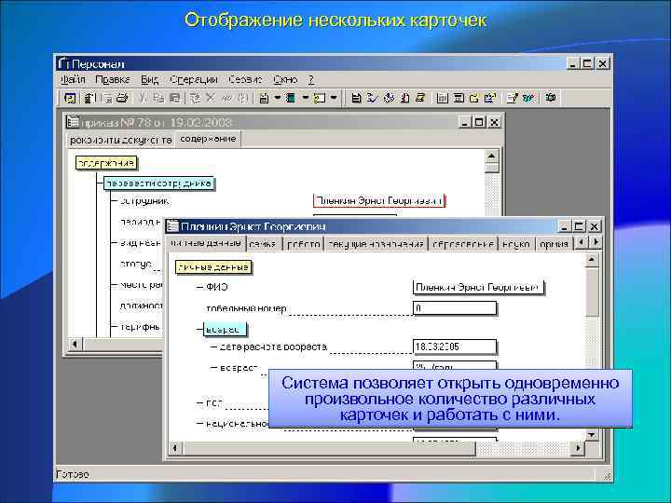
Task: Select the yellow личные данные tree node
Action: click(213, 267)
